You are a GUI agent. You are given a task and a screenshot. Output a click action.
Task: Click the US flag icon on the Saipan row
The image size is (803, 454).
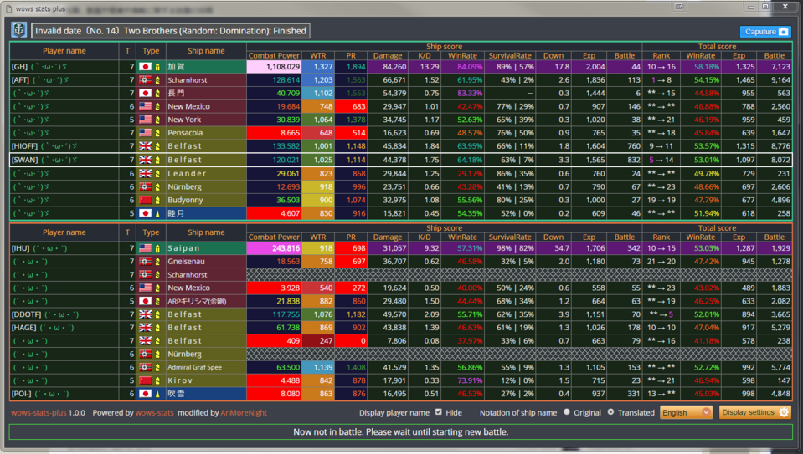[146, 248]
